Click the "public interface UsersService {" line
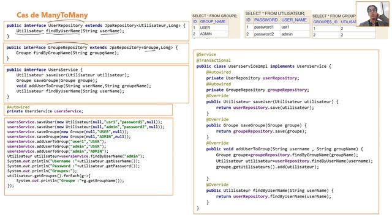The width and height of the screenshot is (392, 220). [x=45, y=70]
